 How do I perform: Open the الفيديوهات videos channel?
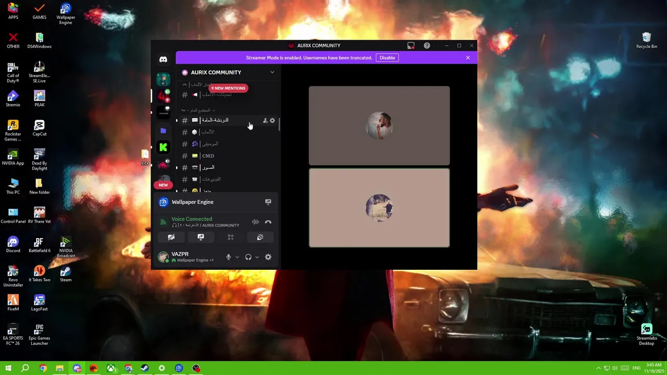click(228, 179)
